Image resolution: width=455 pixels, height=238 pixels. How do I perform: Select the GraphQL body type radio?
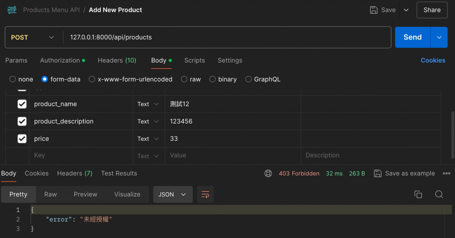248,79
